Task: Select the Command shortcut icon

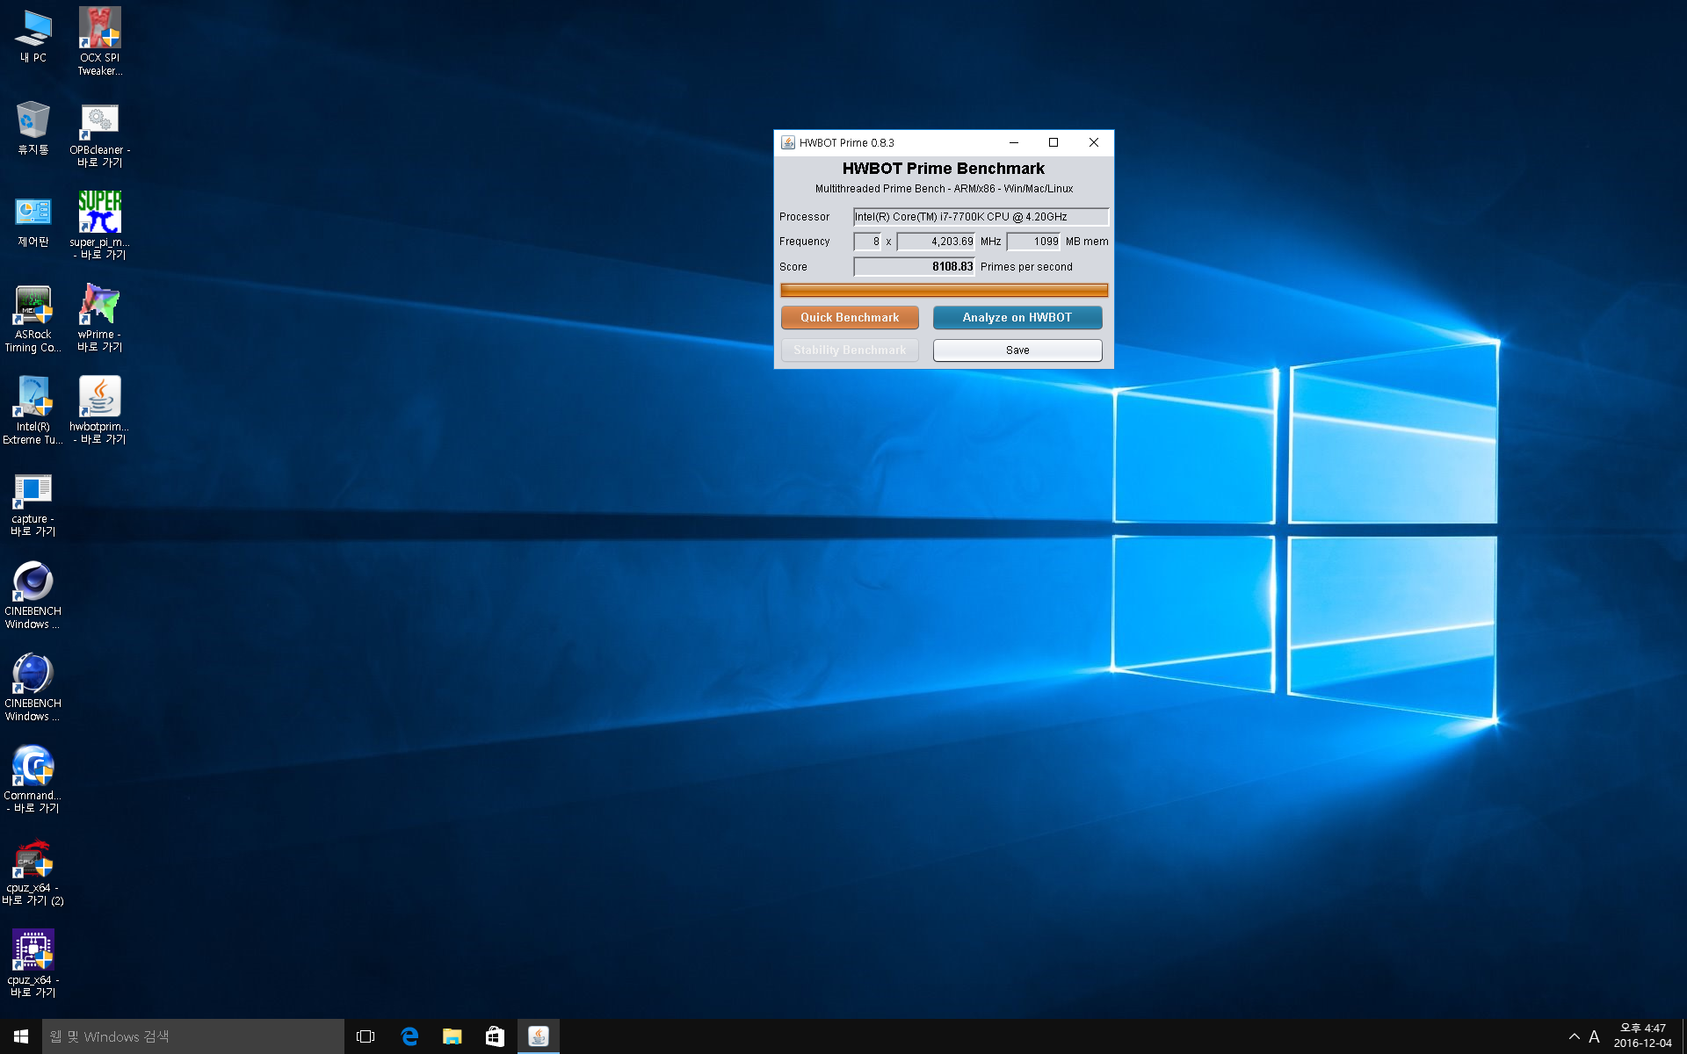Action: pos(33,779)
